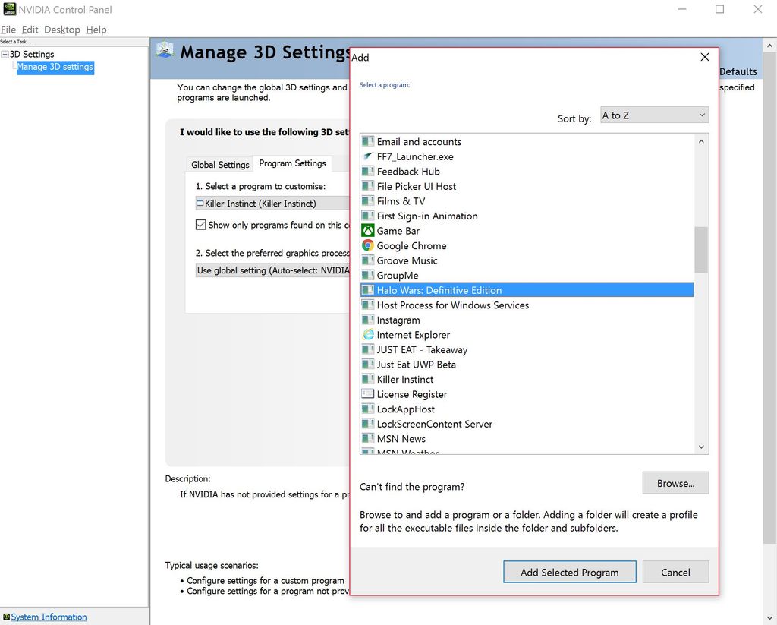Click Add Selected Program
777x625 pixels.
coord(569,572)
